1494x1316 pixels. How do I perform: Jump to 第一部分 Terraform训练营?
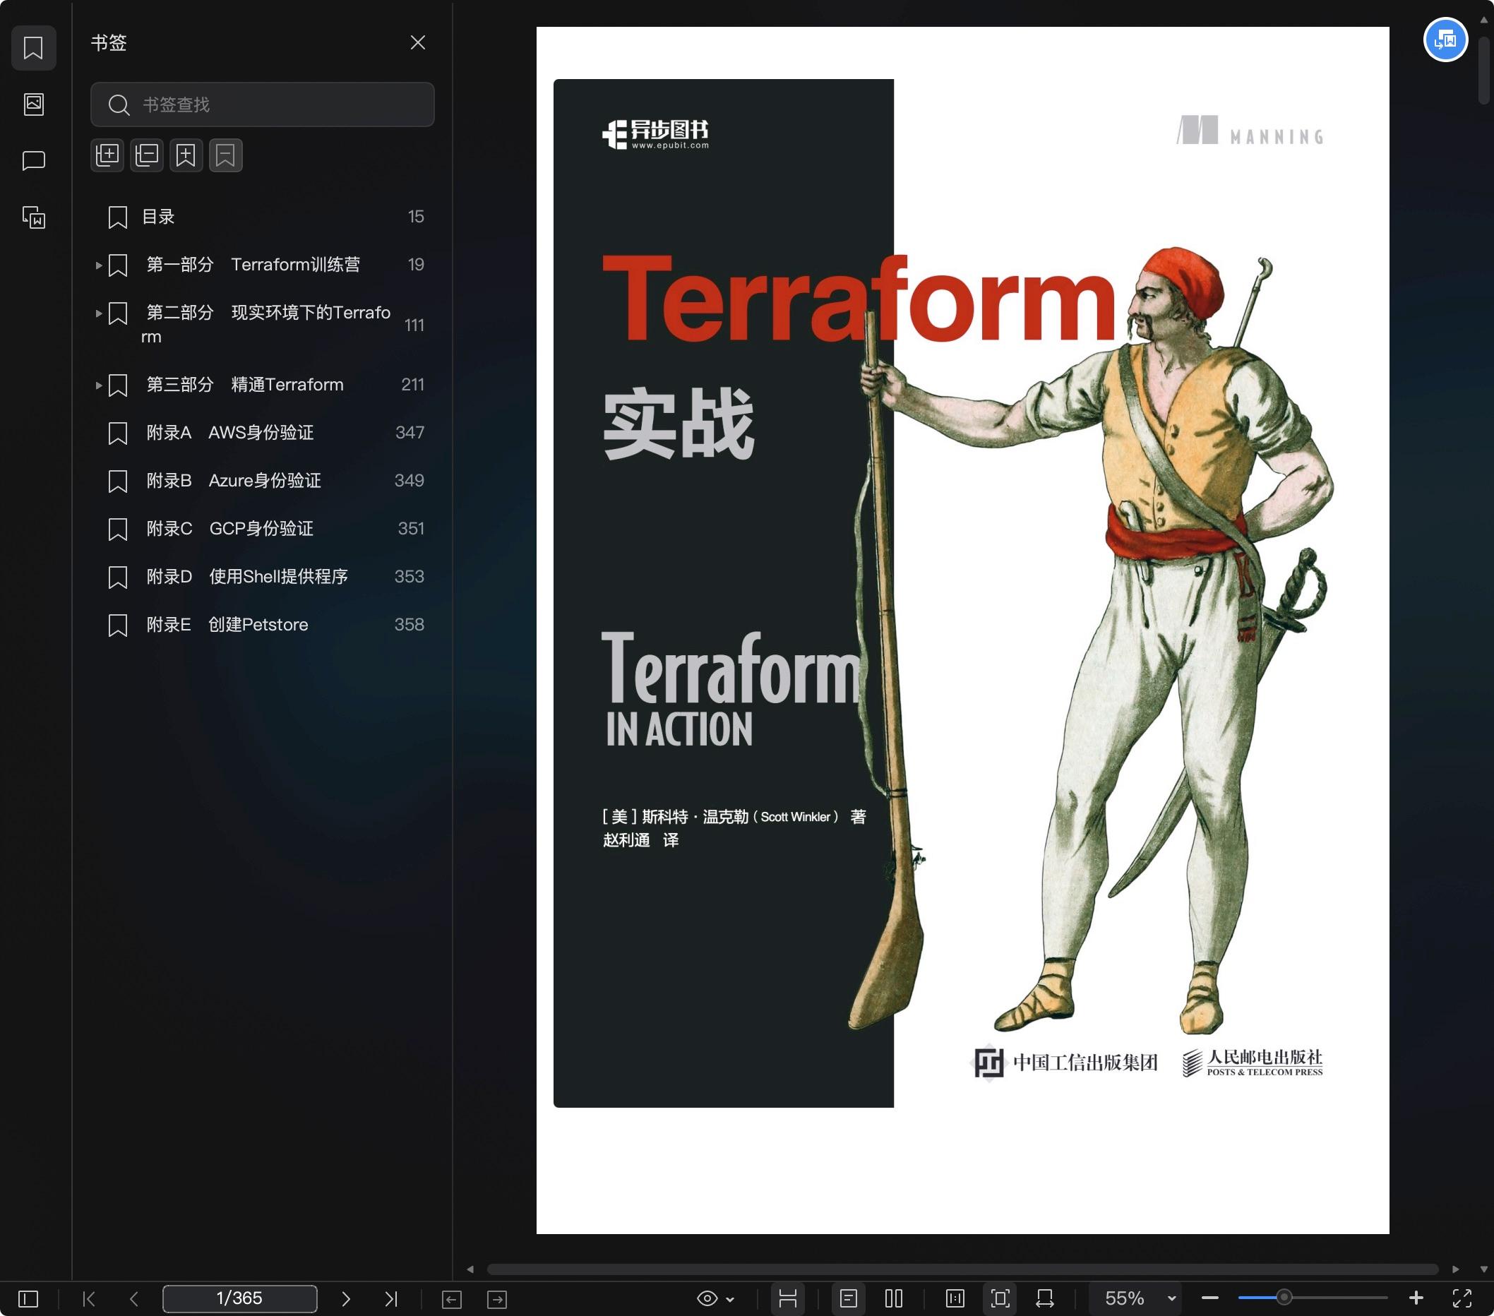click(253, 265)
